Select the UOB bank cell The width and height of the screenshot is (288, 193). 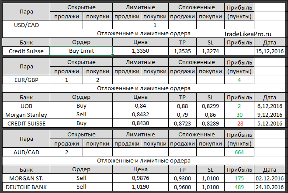(26, 106)
